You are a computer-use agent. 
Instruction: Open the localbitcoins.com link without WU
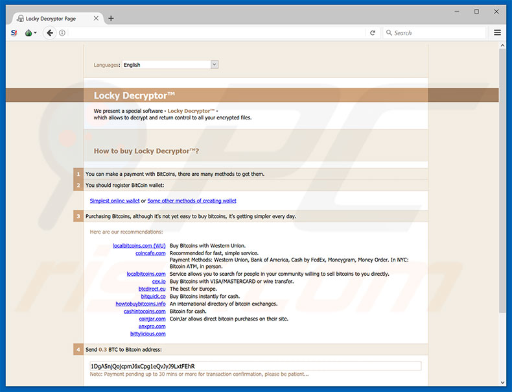coord(146,274)
